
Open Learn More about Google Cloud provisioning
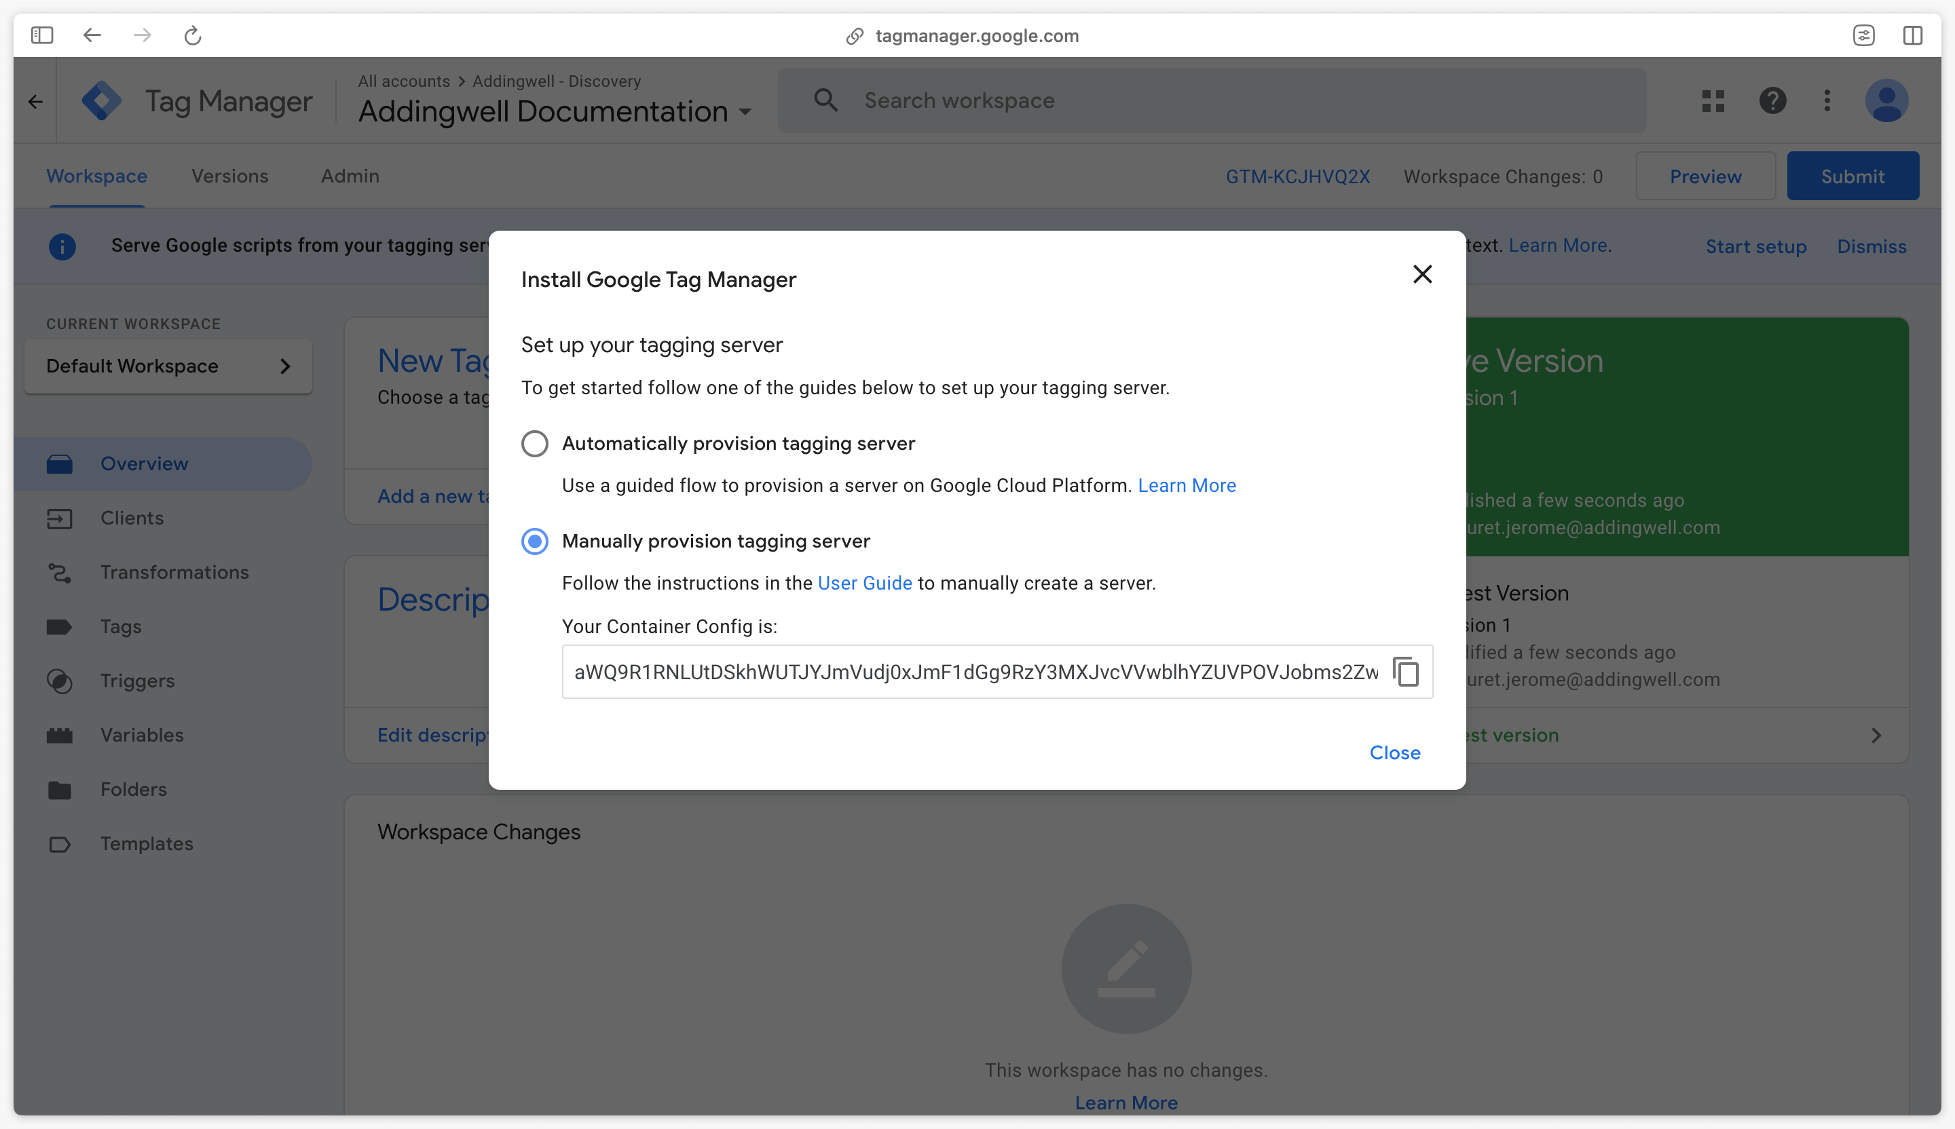1186,485
